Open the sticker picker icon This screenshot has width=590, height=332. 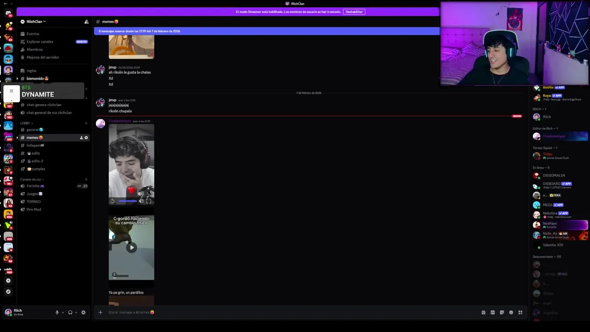point(501,312)
